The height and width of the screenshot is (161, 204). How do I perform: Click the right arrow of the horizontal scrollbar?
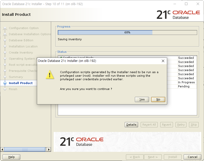(49, 150)
